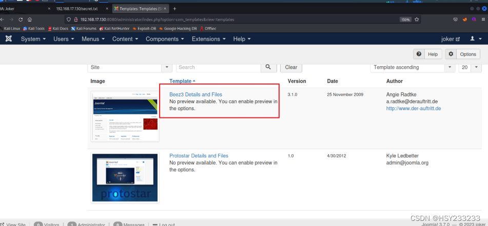The height and width of the screenshot is (226, 488).
Task: Open the Firefox hamburger menu
Action: tap(484, 19)
